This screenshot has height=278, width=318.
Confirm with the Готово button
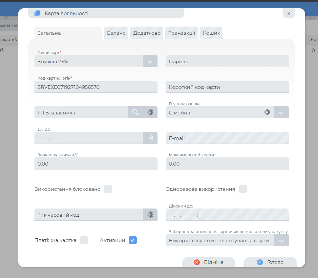coord(270,262)
